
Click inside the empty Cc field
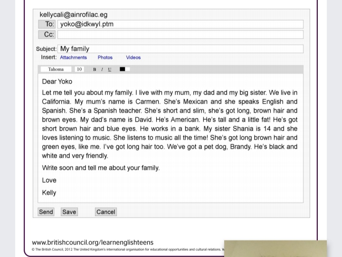click(180, 35)
